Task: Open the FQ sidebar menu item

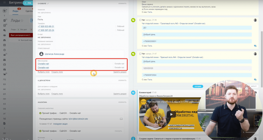Action: click(5, 79)
